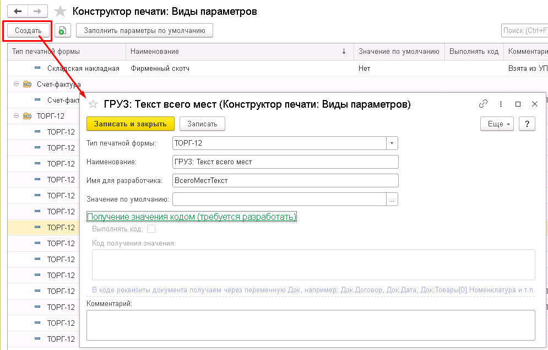548x350 pixels.
Task: Star the Конструктор печати page as favorite
Action: click(61, 12)
